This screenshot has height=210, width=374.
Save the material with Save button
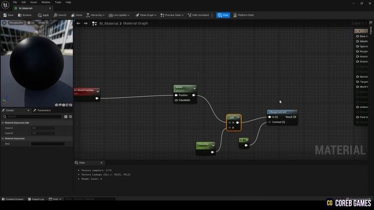click(x=8, y=15)
